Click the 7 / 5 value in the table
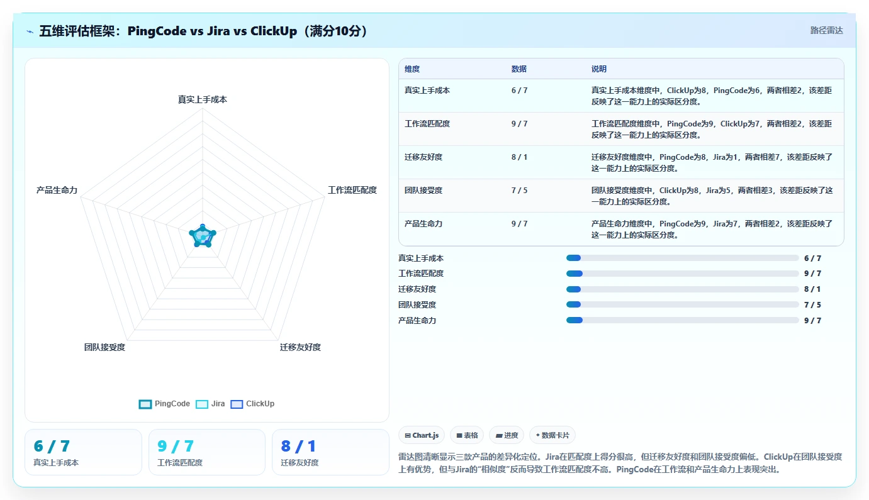The height and width of the screenshot is (500, 869). point(520,191)
